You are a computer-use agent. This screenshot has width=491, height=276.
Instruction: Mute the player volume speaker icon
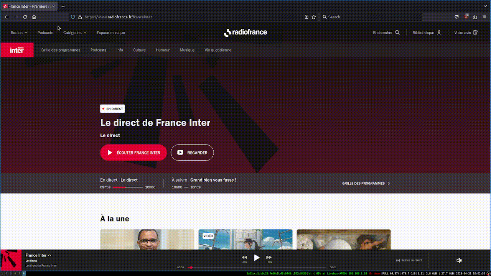[459, 260]
